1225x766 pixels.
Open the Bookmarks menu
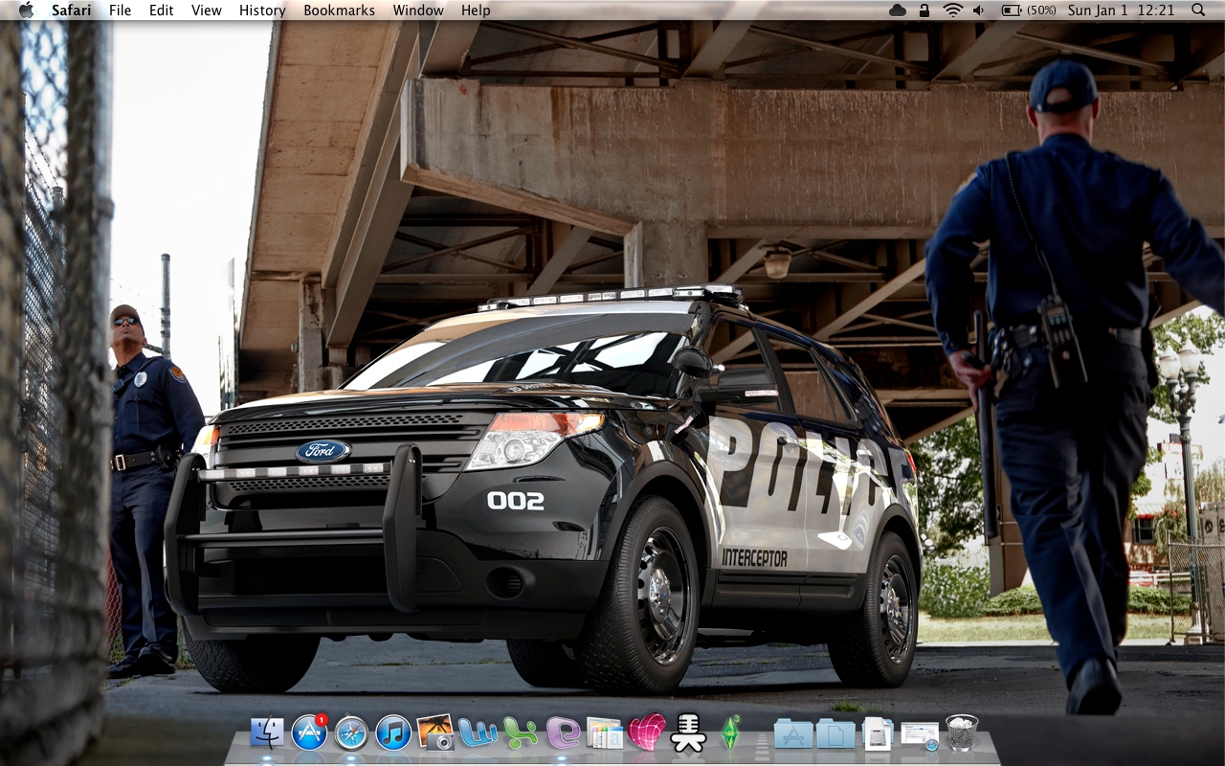[x=340, y=11]
